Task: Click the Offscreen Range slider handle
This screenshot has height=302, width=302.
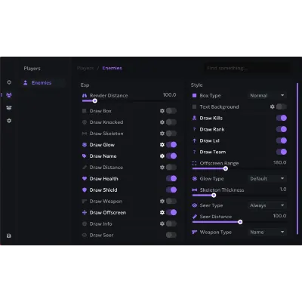Action: (226, 168)
